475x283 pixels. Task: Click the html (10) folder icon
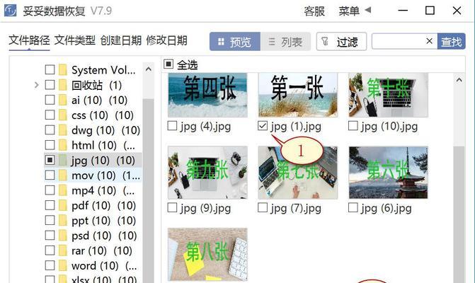(63, 145)
